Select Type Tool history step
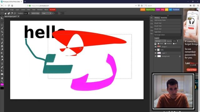The height and width of the screenshot is (112, 200). [x=167, y=32]
